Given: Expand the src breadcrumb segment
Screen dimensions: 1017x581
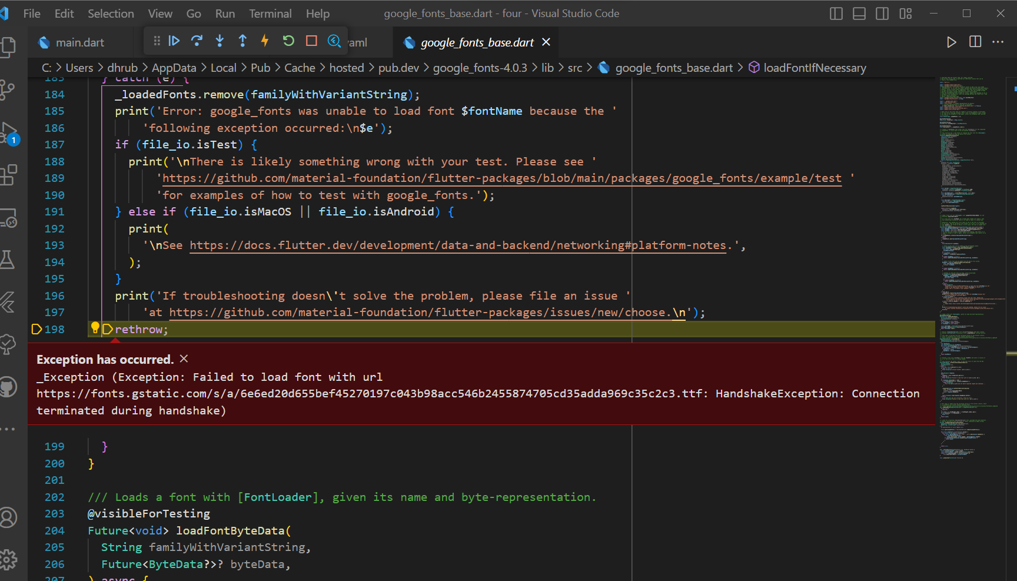Looking at the screenshot, I should point(574,68).
